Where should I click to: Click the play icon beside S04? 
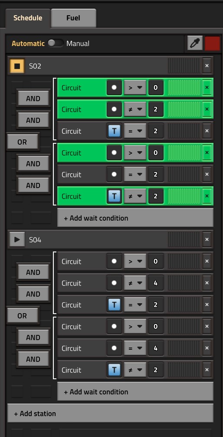(17, 240)
